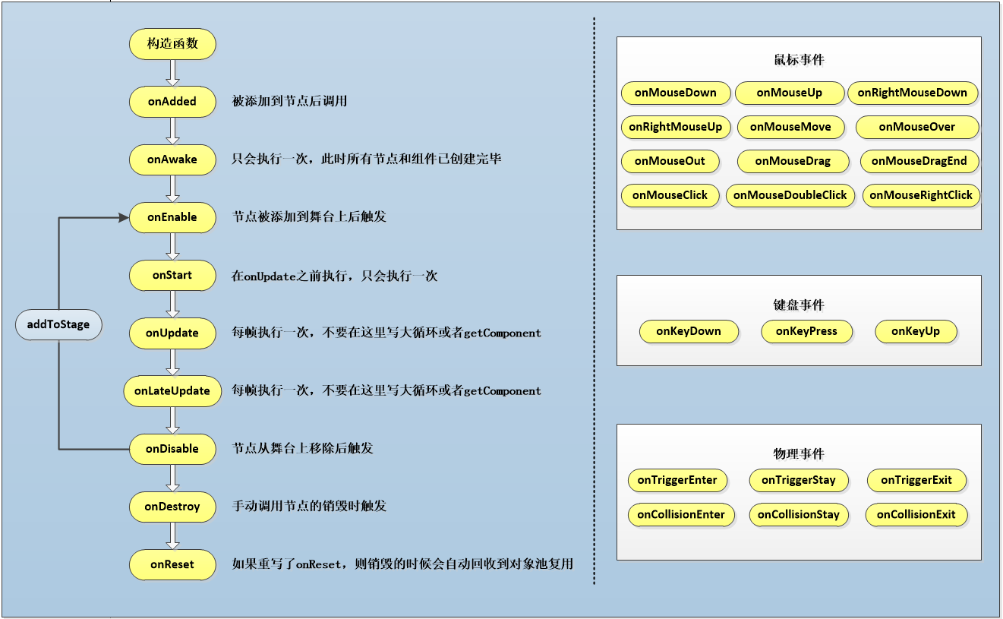Click the onAwake lifecycle node
This screenshot has height=619, width=1003.
tap(172, 159)
